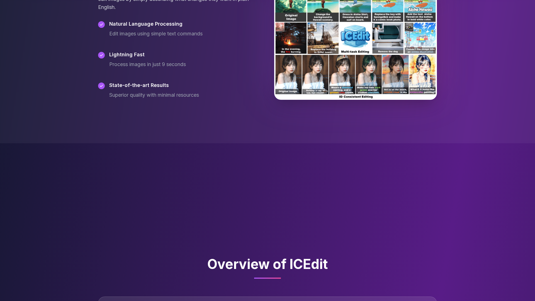Click the 'Aloha Hawaii' bold text example
This screenshot has height=301, width=535.
[420, 11]
